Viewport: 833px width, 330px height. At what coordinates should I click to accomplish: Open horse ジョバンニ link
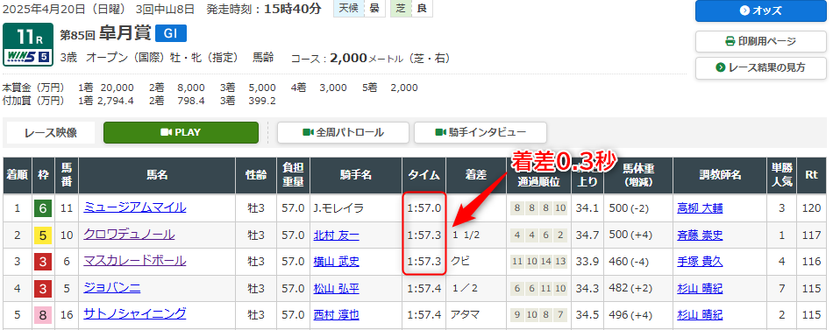pos(112,288)
